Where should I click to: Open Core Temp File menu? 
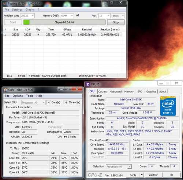7,96
